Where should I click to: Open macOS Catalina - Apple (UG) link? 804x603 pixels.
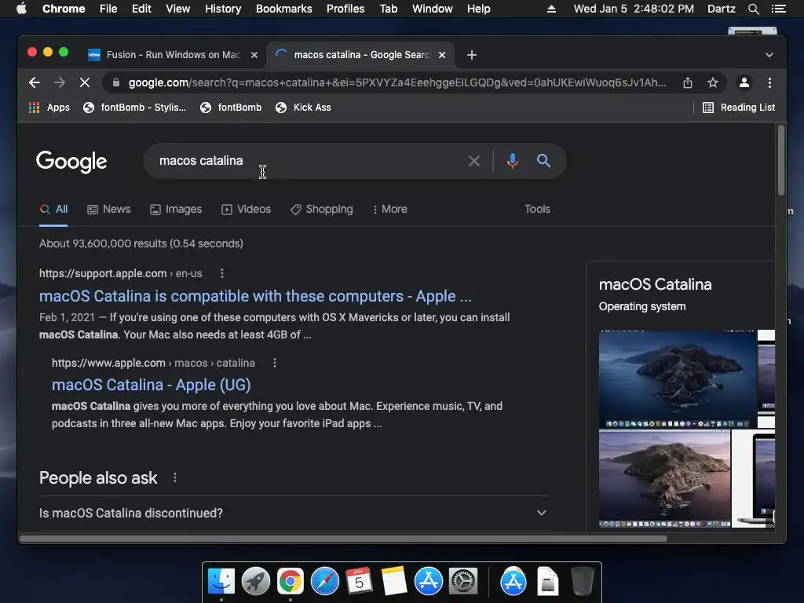pyautogui.click(x=152, y=385)
